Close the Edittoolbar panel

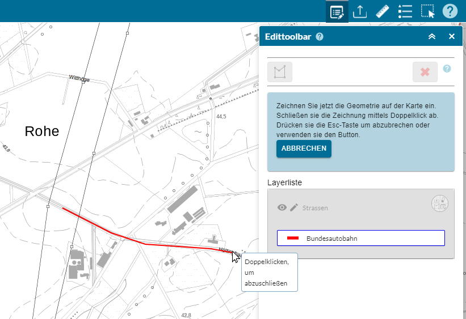(452, 36)
